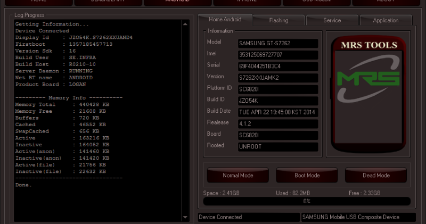Click the Memory Total 440428 KB line
Image resolution: width=426 pixels, height=224 pixels.
pos(62,104)
